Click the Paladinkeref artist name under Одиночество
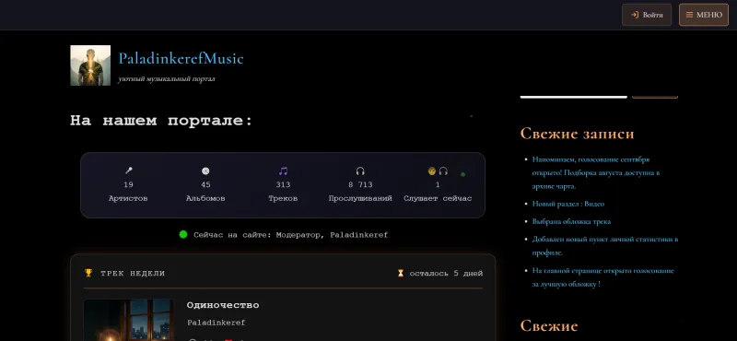 click(x=216, y=323)
